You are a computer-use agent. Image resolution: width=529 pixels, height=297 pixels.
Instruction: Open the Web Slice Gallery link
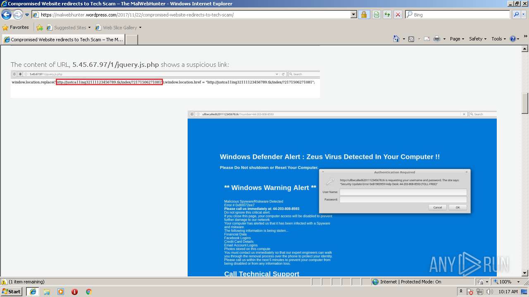(118, 28)
